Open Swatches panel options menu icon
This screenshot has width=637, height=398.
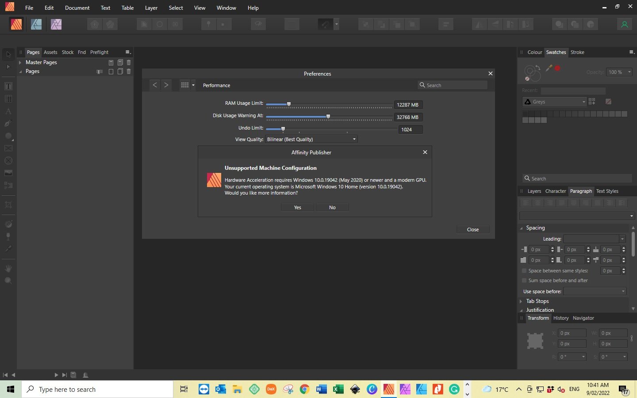(x=632, y=52)
